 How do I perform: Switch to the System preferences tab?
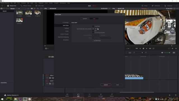click(85, 19)
